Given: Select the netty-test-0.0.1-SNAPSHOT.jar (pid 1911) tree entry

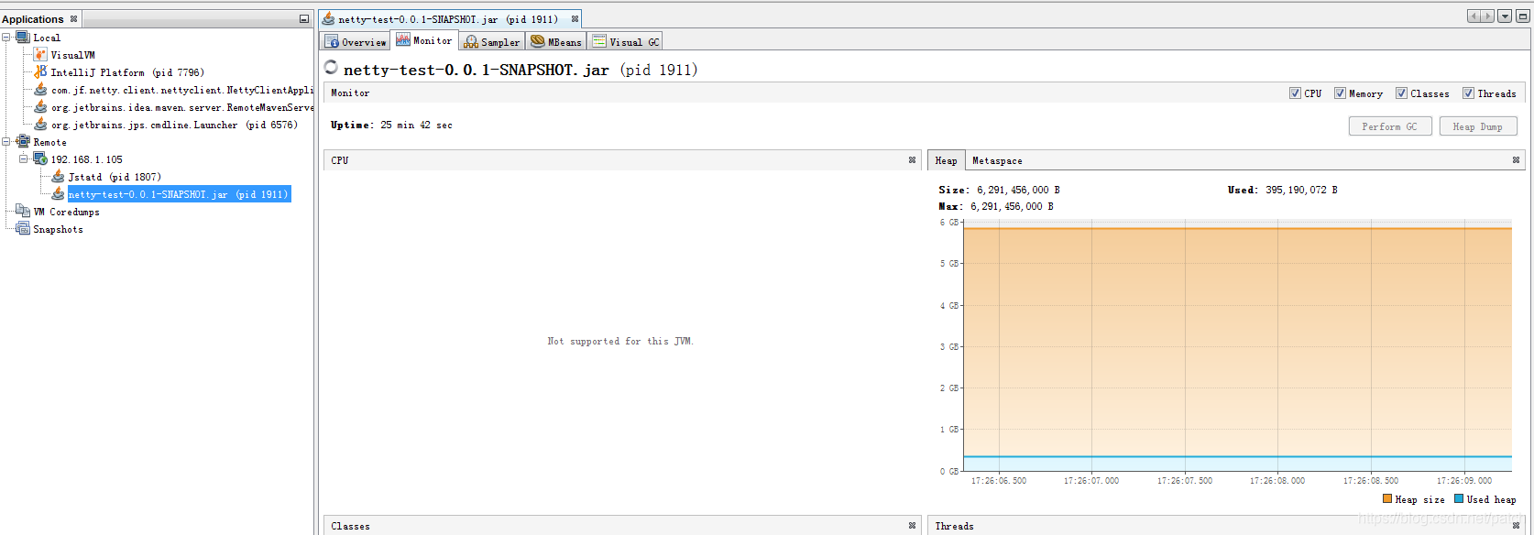Looking at the screenshot, I should [x=179, y=194].
